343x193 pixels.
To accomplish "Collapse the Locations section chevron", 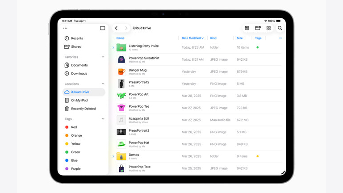I will 103,84.
